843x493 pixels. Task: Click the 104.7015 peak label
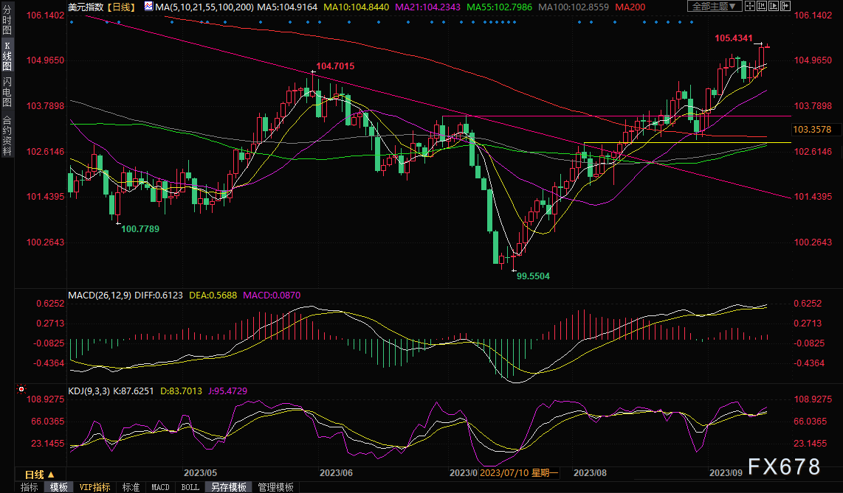(x=335, y=66)
